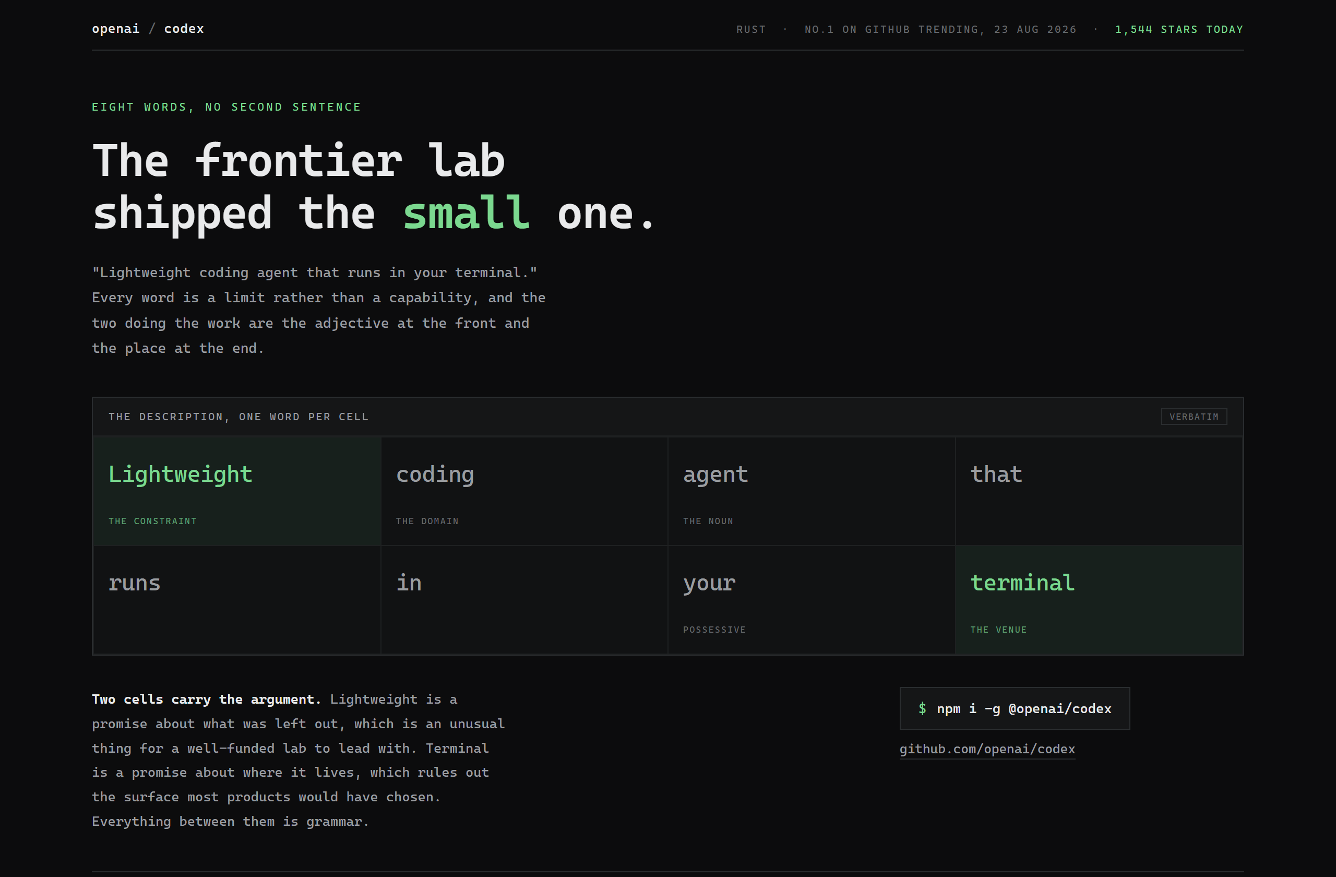Select the cell containing the word in
1336x877 pixels.
point(524,600)
